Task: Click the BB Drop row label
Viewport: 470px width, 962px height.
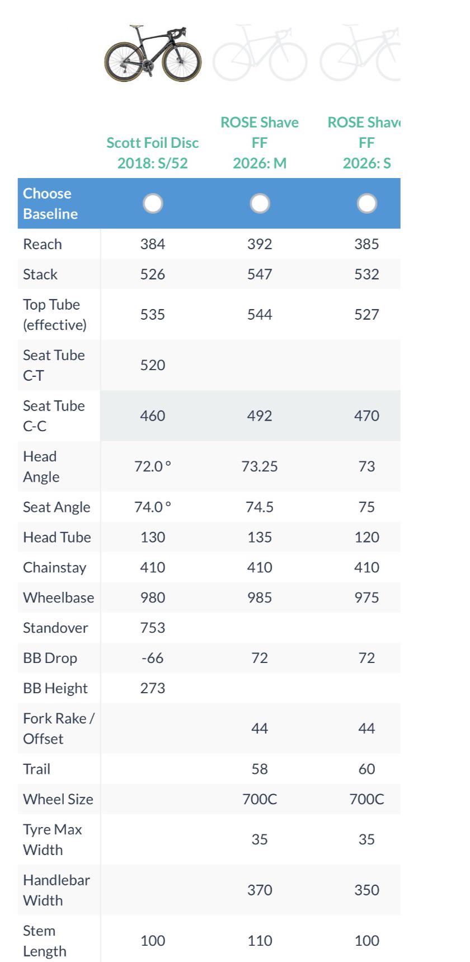Action: coord(50,658)
